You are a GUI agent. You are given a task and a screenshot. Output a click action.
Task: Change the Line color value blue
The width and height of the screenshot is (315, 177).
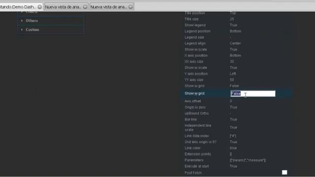click(x=233, y=148)
